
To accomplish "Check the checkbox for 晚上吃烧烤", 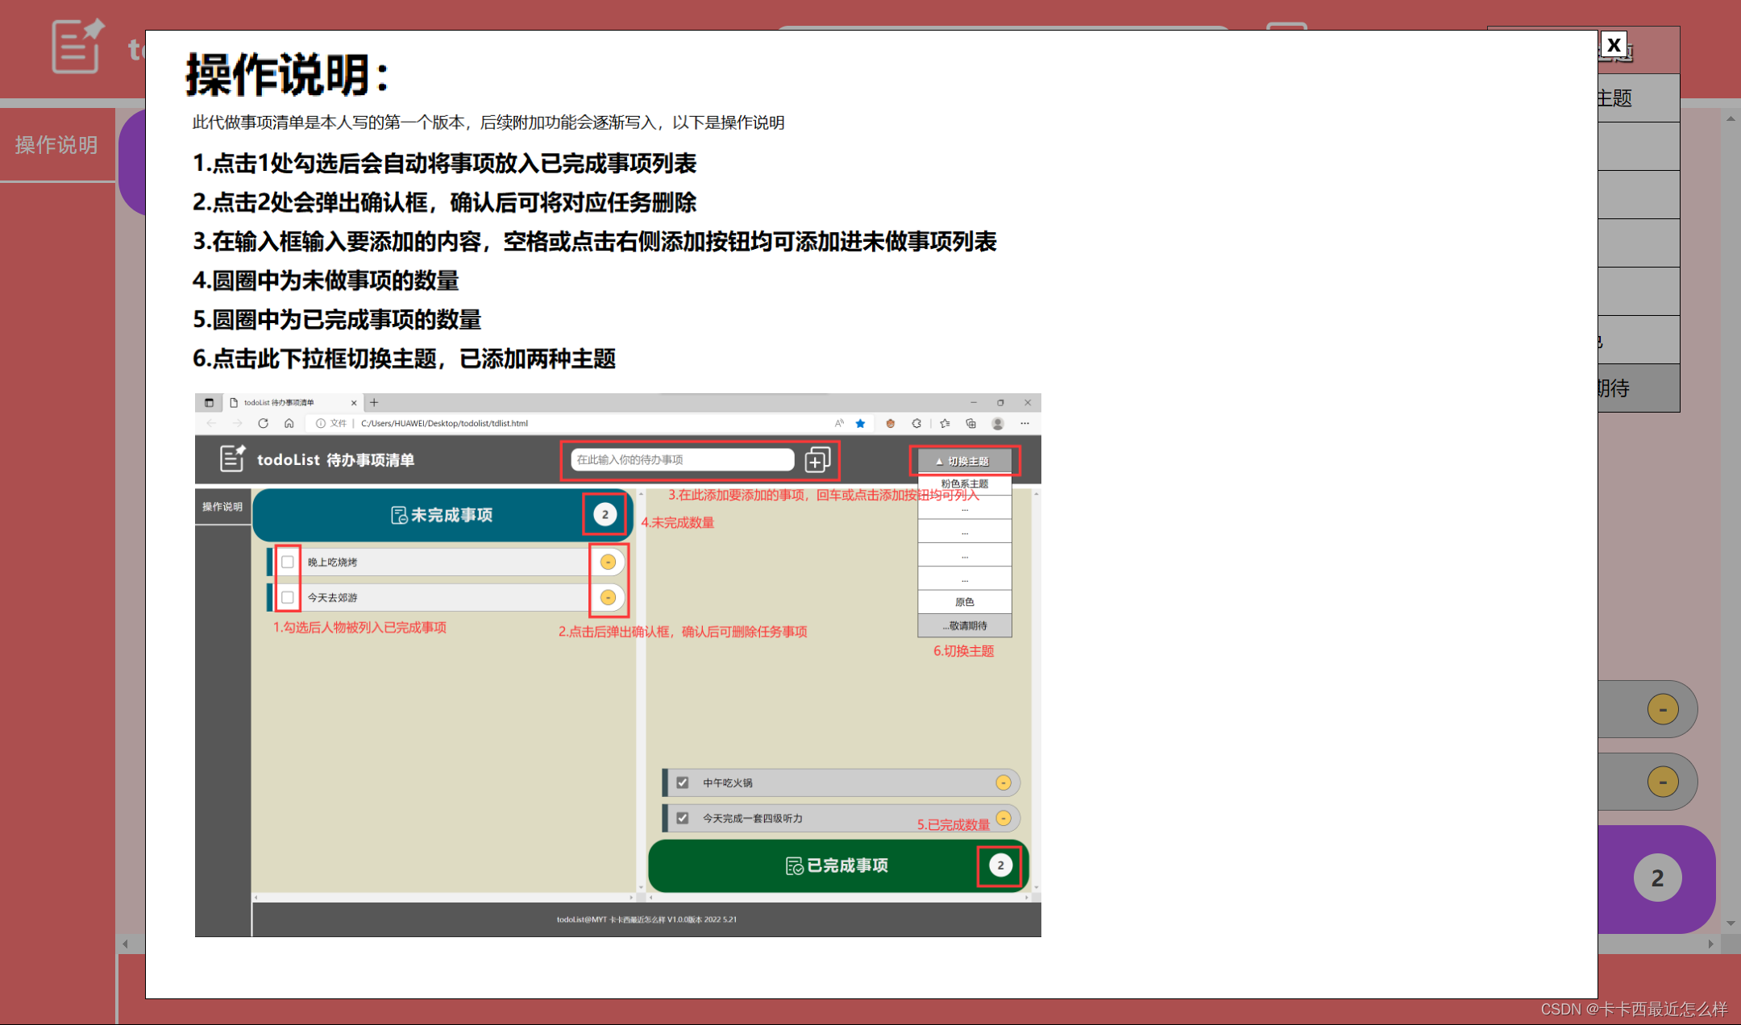I will tap(288, 562).
